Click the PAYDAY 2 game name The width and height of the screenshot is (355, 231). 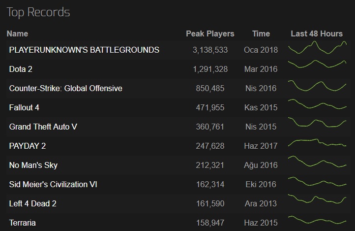coord(28,146)
